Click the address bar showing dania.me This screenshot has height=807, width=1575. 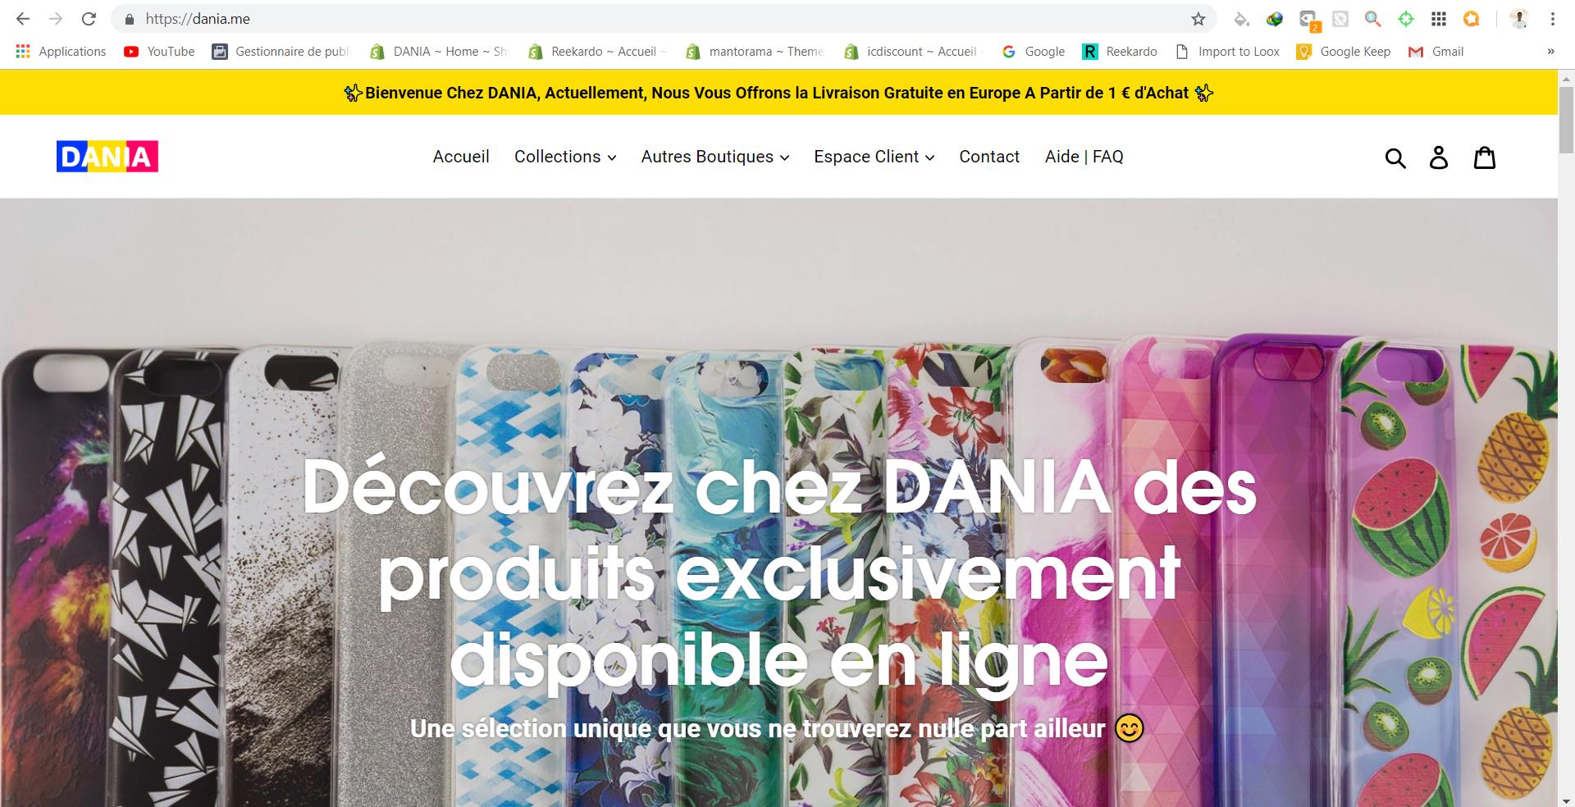click(656, 19)
